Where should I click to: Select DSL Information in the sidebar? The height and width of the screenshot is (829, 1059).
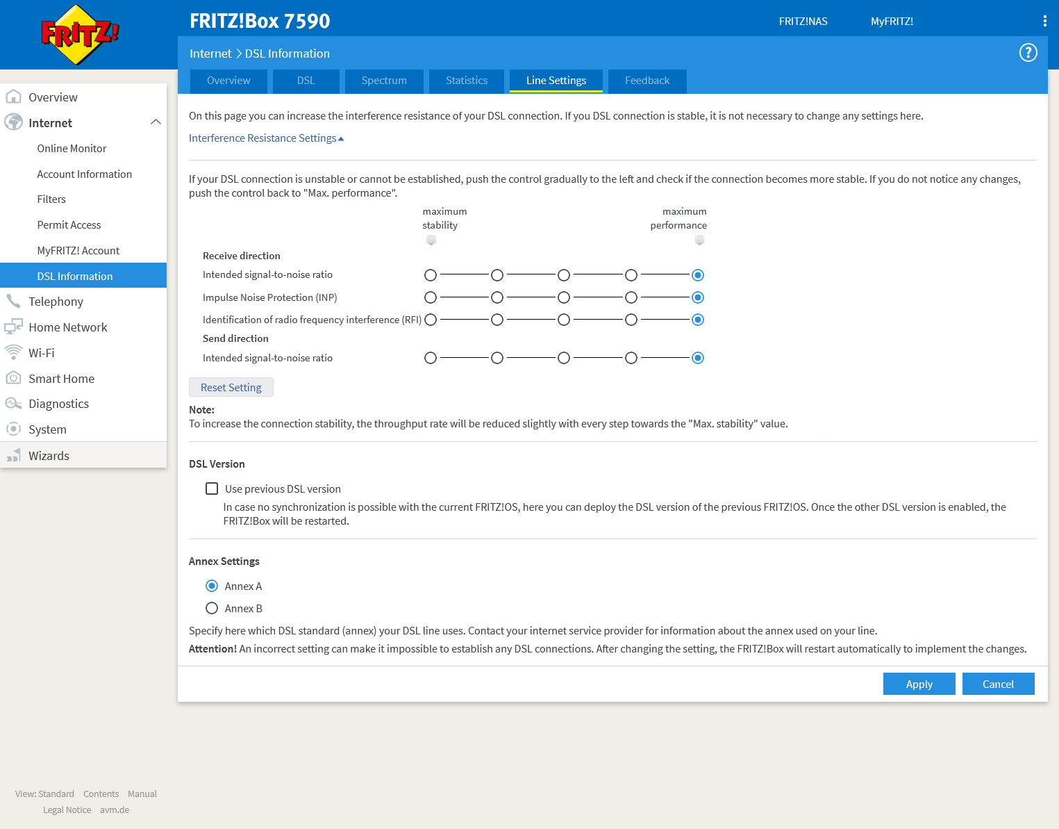click(x=83, y=276)
